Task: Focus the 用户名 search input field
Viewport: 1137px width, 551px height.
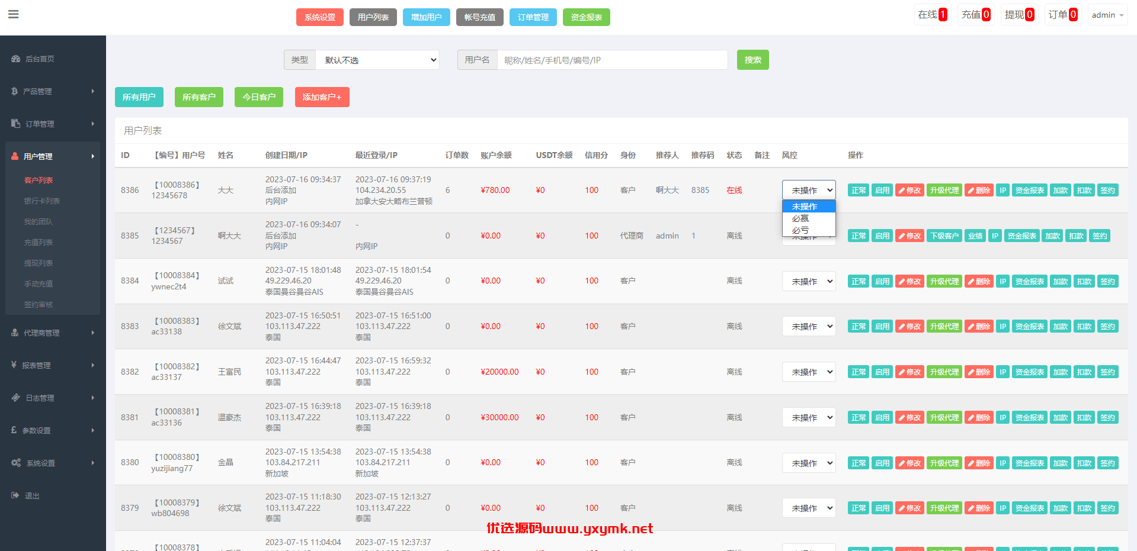Action: [x=612, y=60]
